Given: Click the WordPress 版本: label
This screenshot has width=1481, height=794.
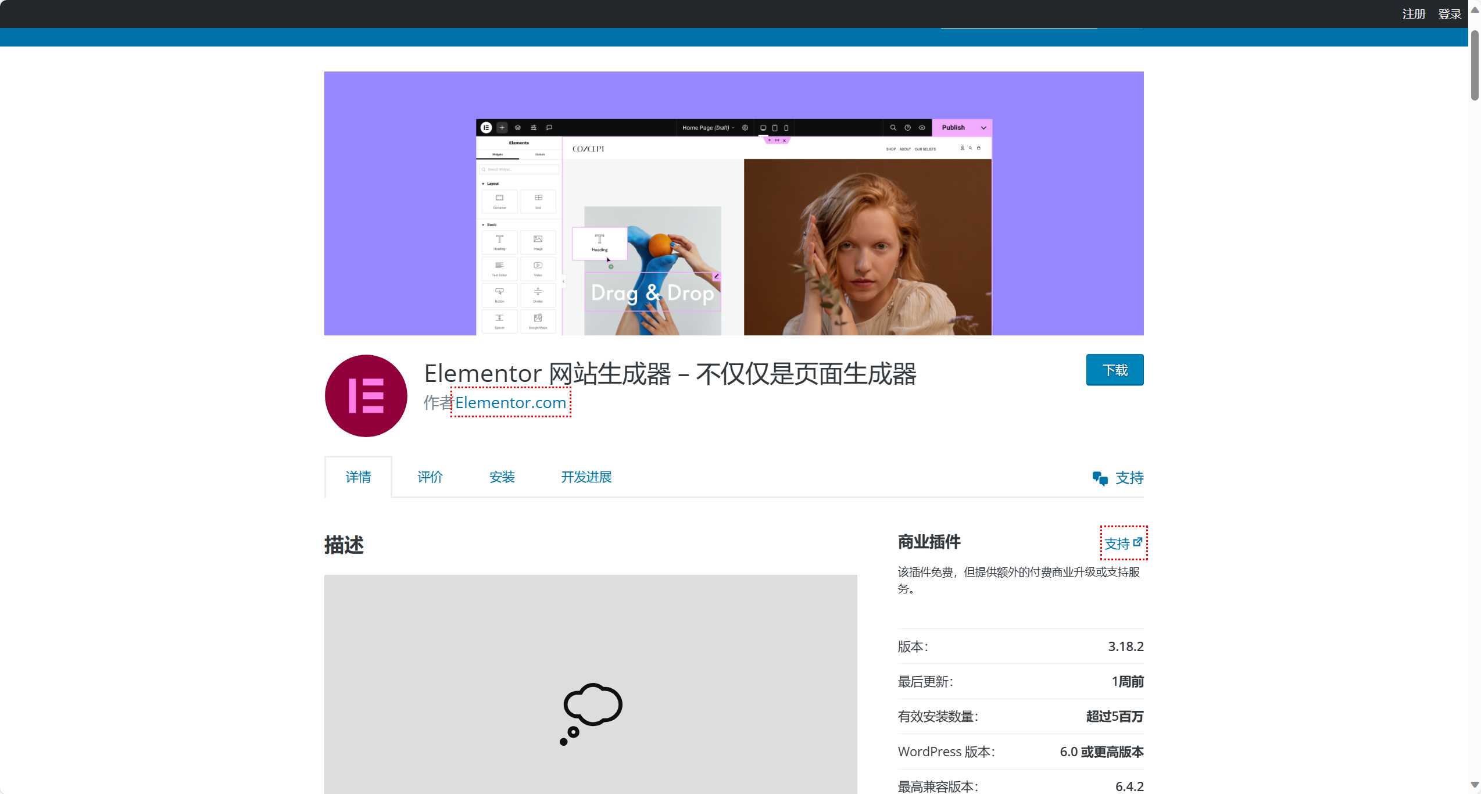Looking at the screenshot, I should point(946,752).
